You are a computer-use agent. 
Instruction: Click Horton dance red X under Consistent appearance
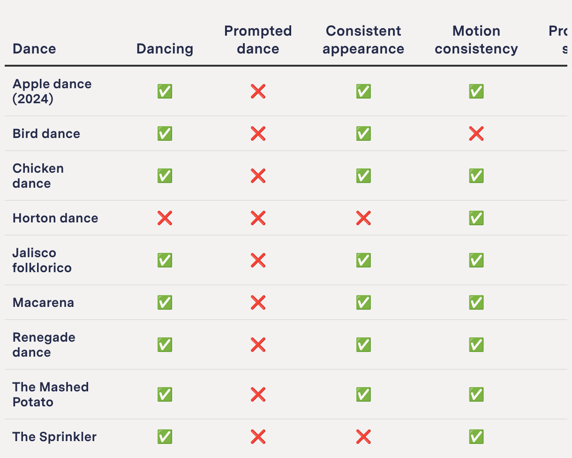coord(363,218)
